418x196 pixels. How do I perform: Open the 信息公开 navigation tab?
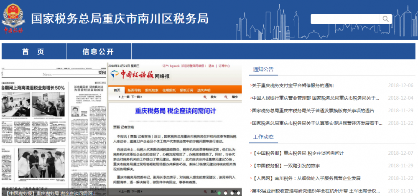click(x=98, y=52)
